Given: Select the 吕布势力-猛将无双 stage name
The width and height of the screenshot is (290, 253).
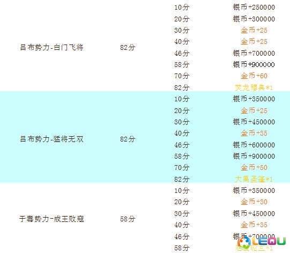Looking at the screenshot, I should tap(51, 139).
